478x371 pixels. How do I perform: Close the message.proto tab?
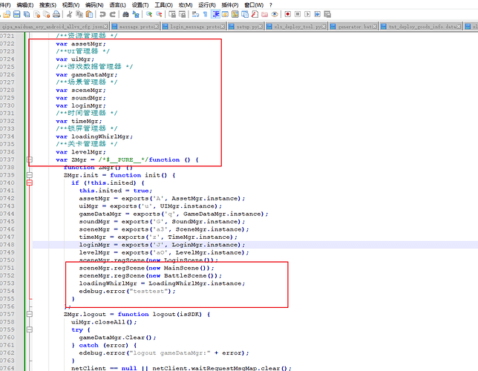pyautogui.click(x=156, y=27)
